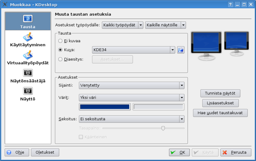Expand the Värit dropdown showing Yksi väri
This screenshot has width=256, height=161.
tap(132, 98)
